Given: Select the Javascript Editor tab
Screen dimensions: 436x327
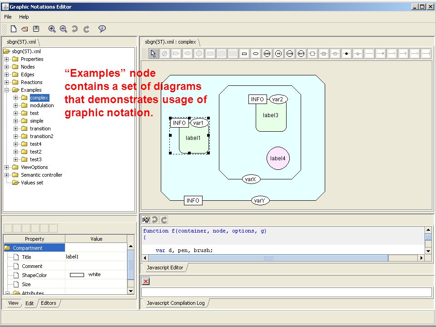Looking at the screenshot, I should click(x=165, y=268).
